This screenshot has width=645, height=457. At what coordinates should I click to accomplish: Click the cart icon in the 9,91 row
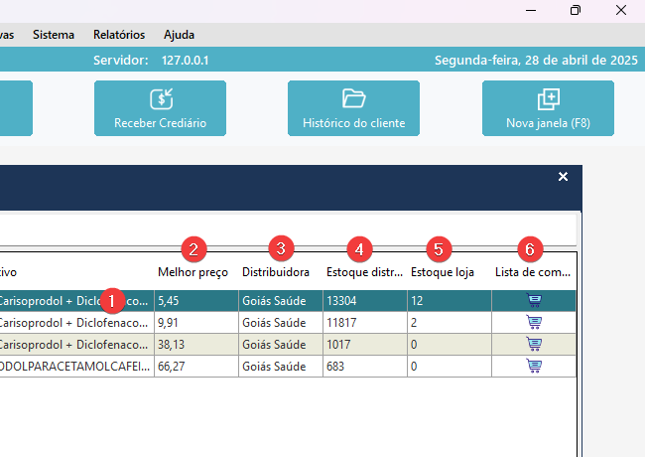pos(534,322)
